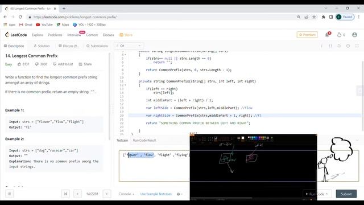
Task: Open the Chrome extensions puzzle icon
Action: click(x=323, y=17)
